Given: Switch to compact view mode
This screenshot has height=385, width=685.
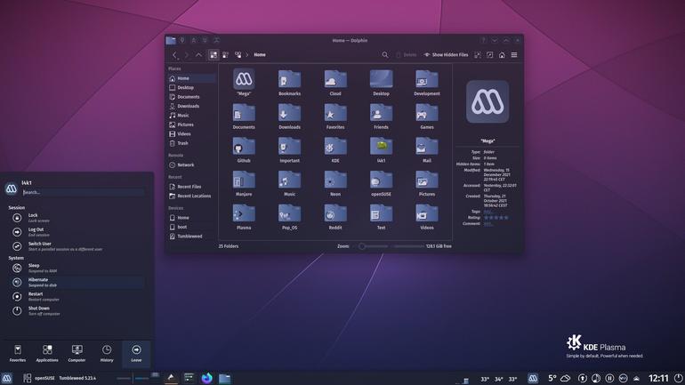Looking at the screenshot, I should click(x=225, y=55).
